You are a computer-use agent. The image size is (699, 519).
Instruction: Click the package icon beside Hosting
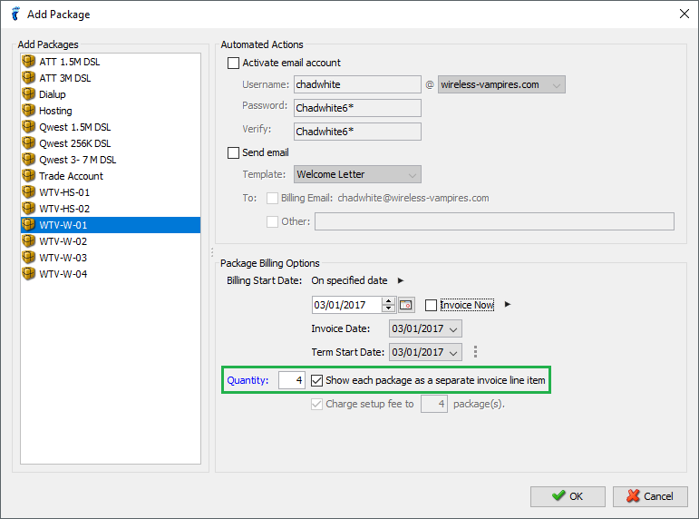(x=28, y=110)
